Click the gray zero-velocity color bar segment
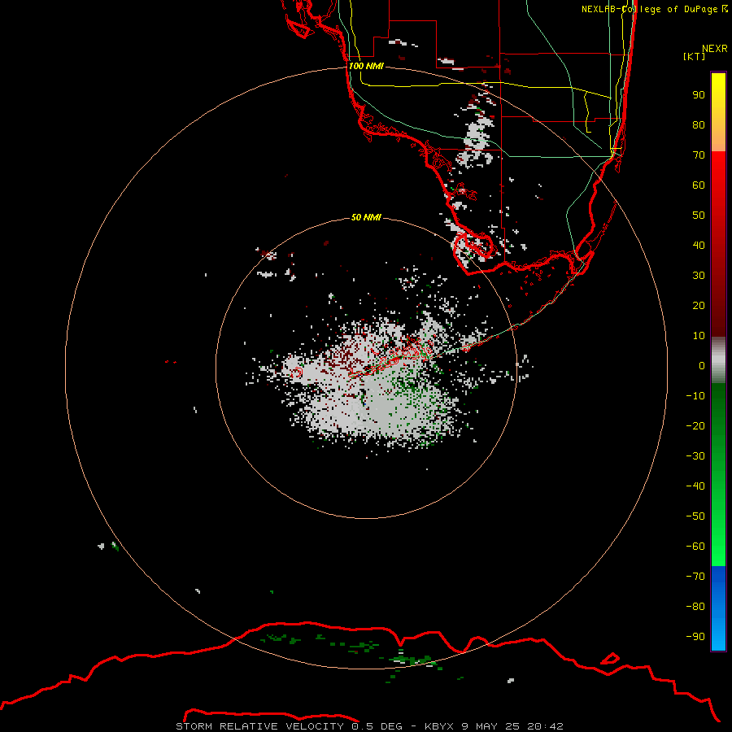732x732 pixels. click(718, 360)
